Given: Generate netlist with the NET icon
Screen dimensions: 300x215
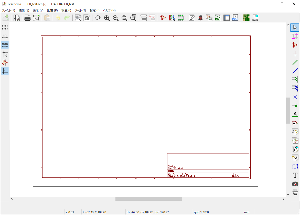Looking at the screenshot, I should (x=218, y=18).
